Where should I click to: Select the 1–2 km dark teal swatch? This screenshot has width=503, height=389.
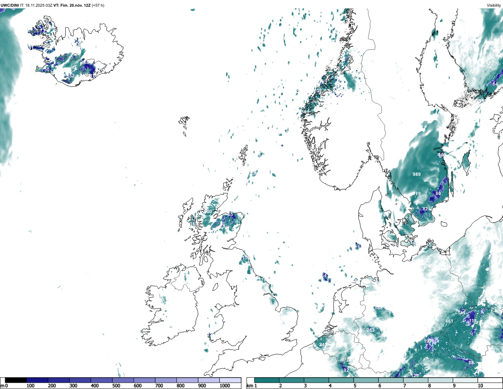coord(267,380)
